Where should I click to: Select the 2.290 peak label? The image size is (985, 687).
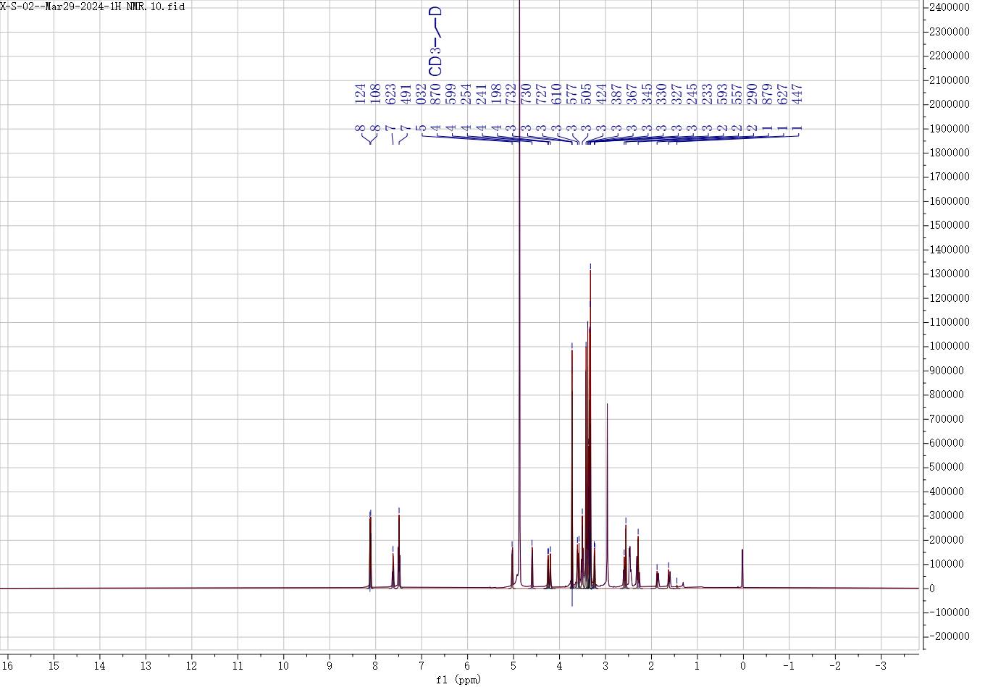(753, 94)
